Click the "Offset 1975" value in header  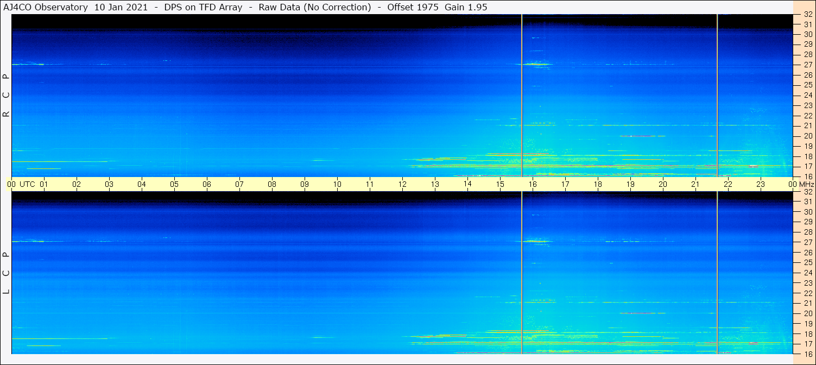point(413,7)
